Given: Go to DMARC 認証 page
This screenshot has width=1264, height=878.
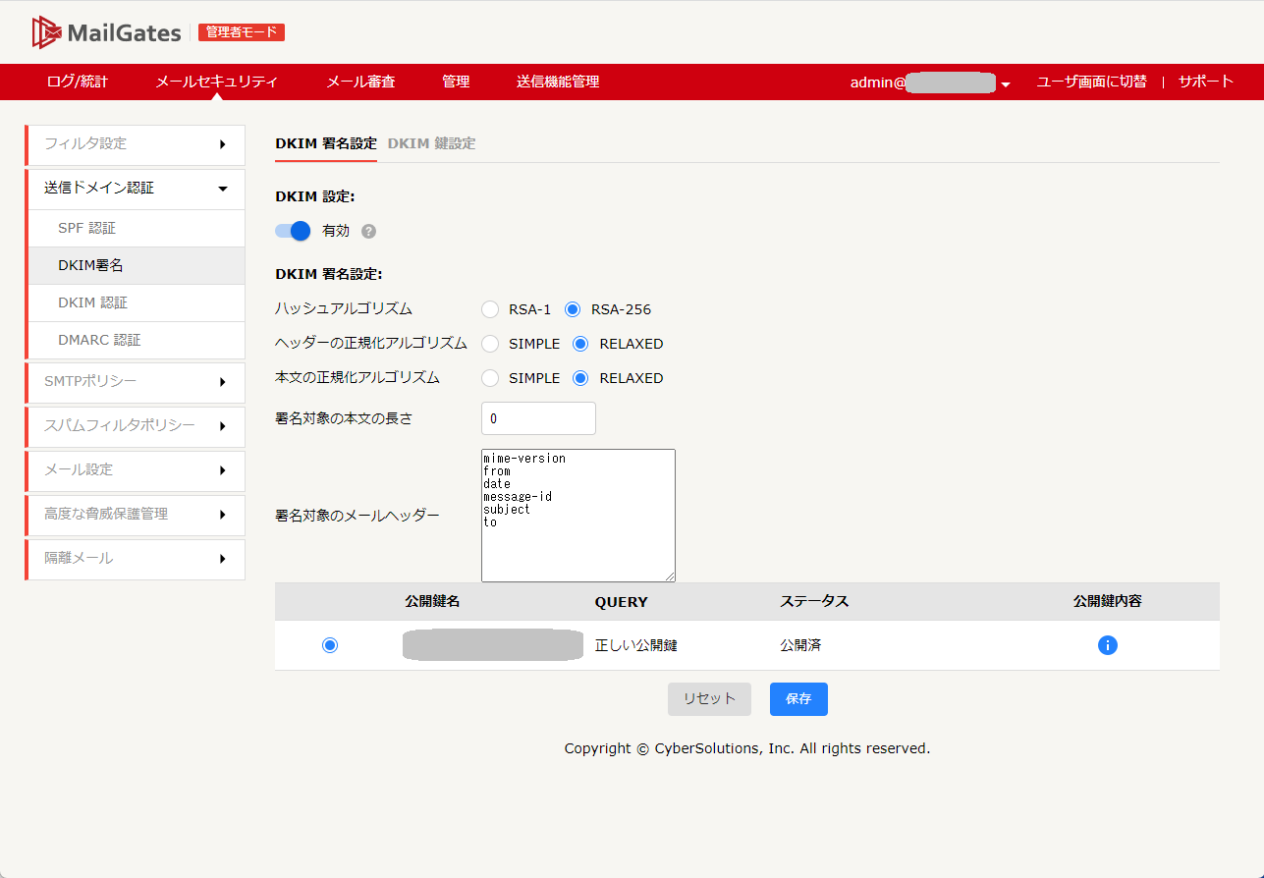Looking at the screenshot, I should [136, 341].
